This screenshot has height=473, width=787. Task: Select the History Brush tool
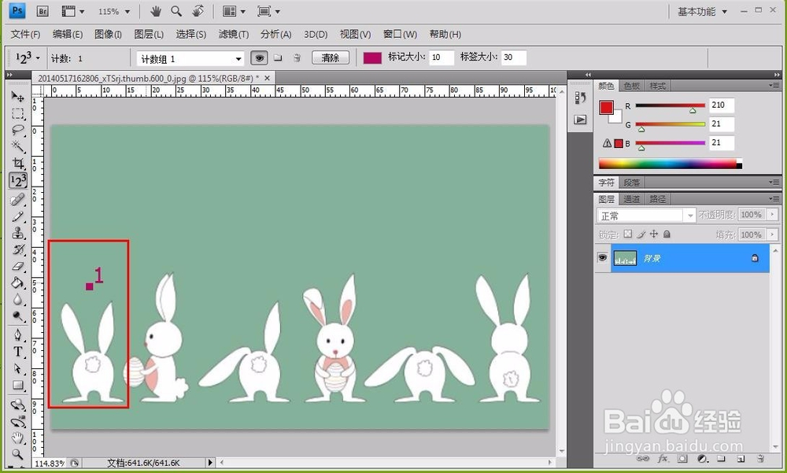pyautogui.click(x=17, y=249)
